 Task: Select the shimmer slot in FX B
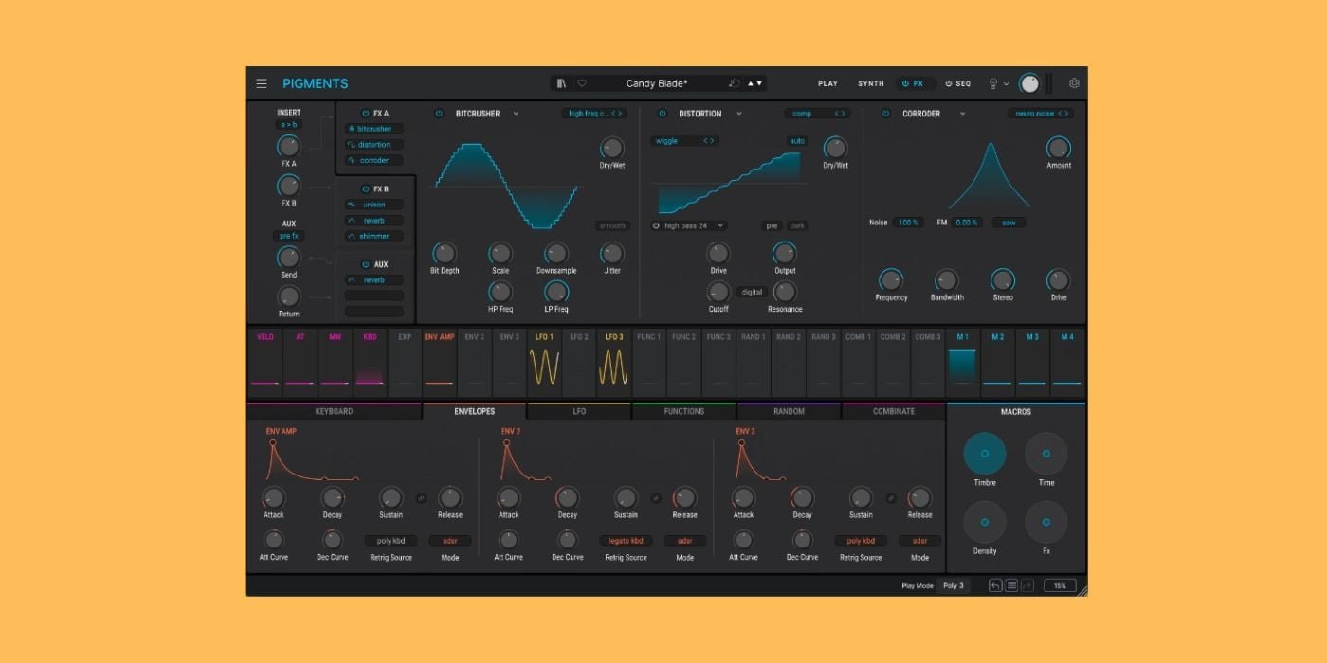374,236
